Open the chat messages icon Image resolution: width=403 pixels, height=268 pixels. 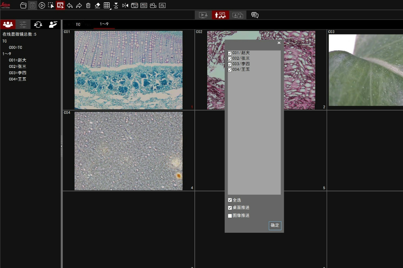point(255,15)
